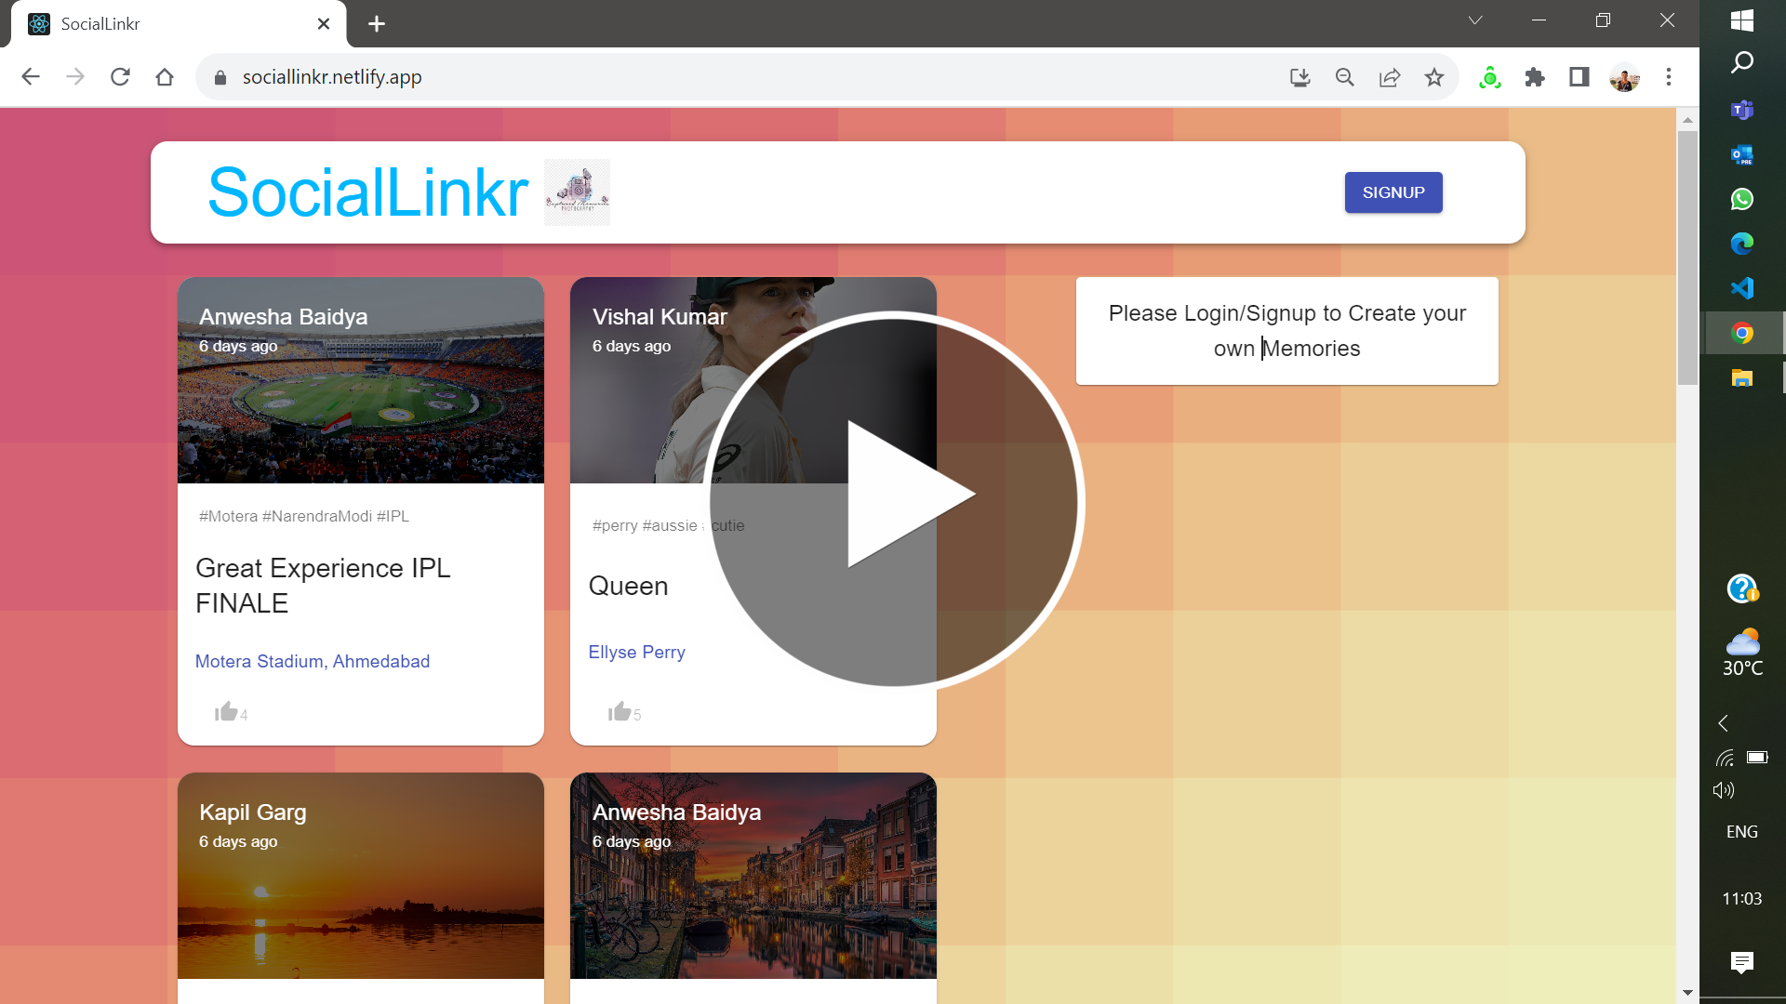Click the zoom magnifier icon in the address bar
The width and height of the screenshot is (1786, 1004).
click(1344, 77)
